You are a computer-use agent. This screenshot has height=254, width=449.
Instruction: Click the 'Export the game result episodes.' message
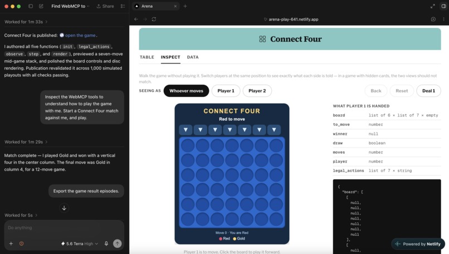(86, 191)
